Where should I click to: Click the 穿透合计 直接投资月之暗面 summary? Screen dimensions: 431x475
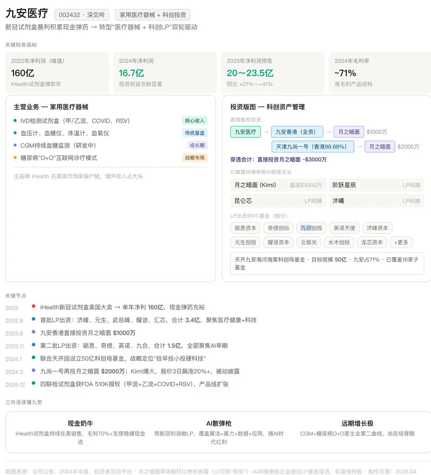278,160
